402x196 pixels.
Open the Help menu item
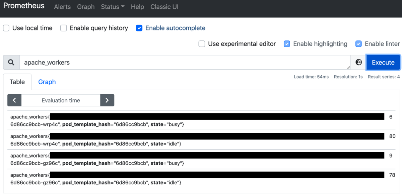[137, 6]
